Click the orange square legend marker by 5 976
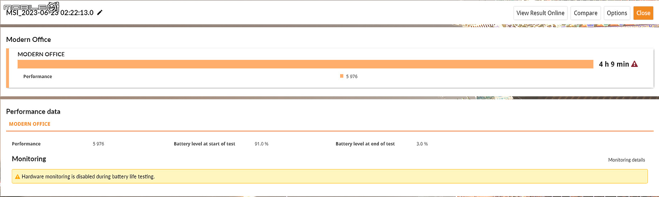This screenshot has height=197, width=659. pyautogui.click(x=341, y=76)
